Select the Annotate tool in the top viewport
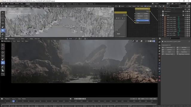Viewport: 191px width, 107px height. (x=3, y=34)
